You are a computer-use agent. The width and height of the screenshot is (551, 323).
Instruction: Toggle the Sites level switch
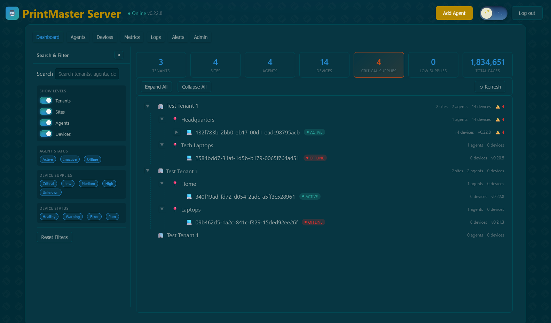click(46, 111)
